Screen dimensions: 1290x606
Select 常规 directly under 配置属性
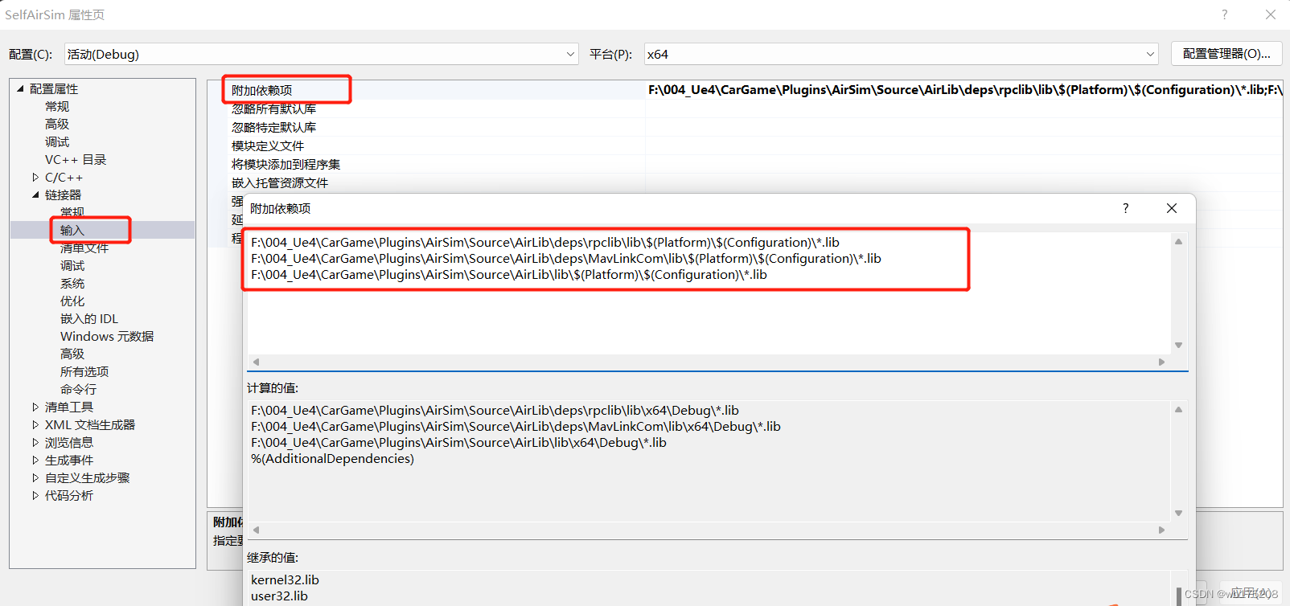coord(57,106)
